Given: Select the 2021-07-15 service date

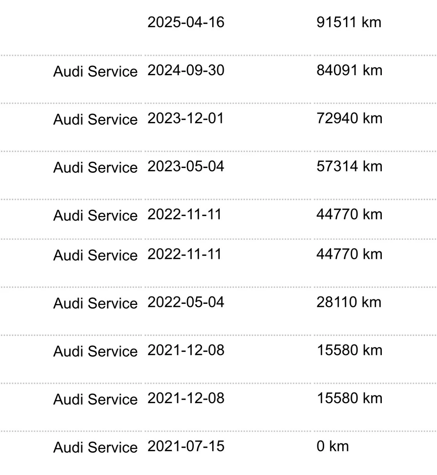Looking at the screenshot, I should [x=186, y=447].
